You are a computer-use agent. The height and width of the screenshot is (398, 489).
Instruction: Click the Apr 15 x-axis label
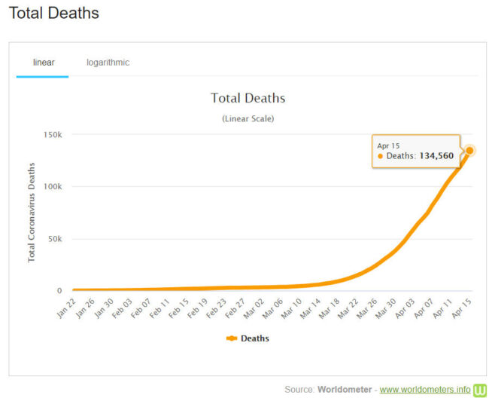click(x=463, y=308)
